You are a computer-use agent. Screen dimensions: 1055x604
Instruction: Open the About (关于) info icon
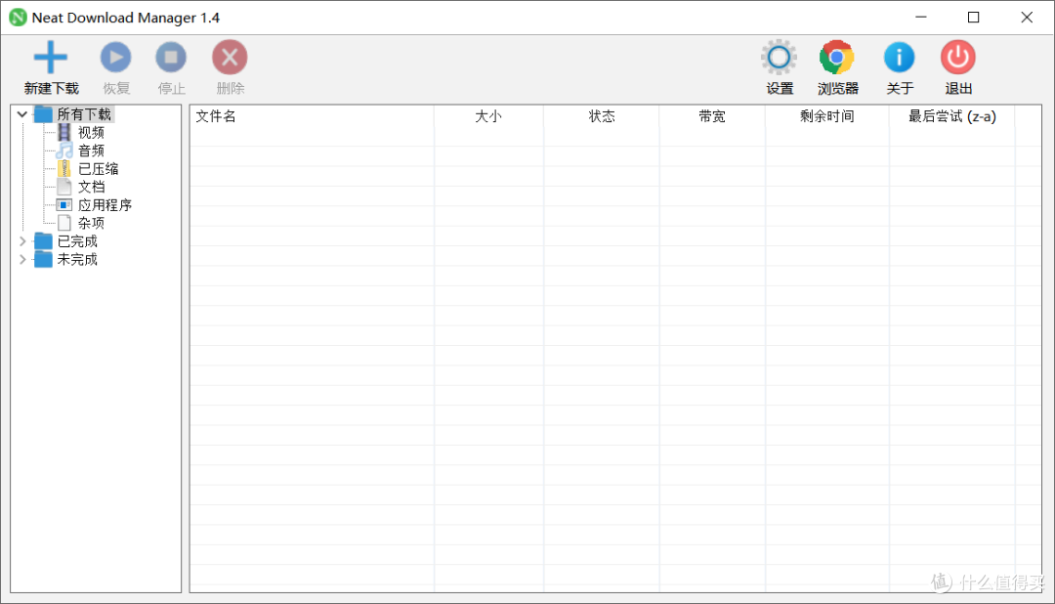pos(900,58)
